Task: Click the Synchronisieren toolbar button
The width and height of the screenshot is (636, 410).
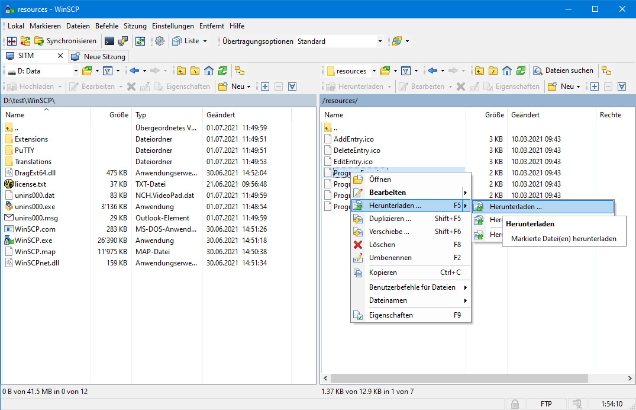Action: (x=66, y=41)
